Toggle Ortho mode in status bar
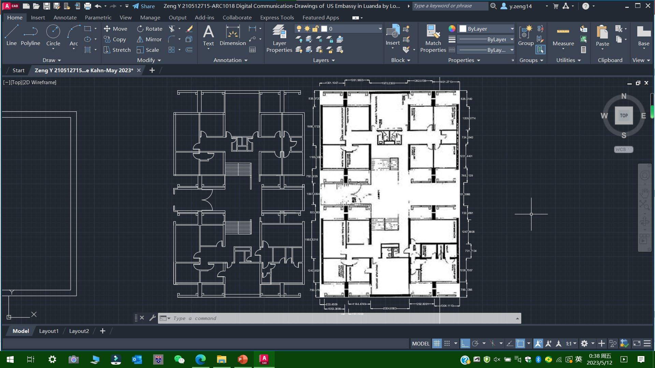The width and height of the screenshot is (655, 368). click(465, 343)
